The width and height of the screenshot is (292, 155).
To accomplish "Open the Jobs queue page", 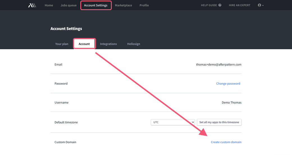I will (69, 5).
